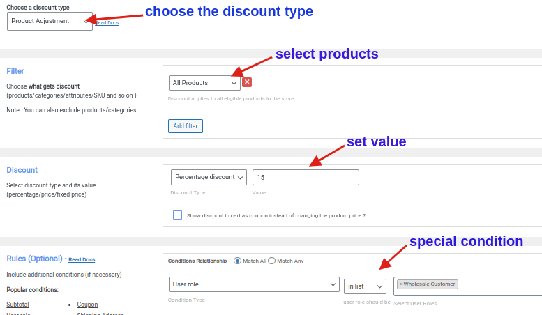Open the User role condition type dropdown
Screen dimensions: 542x315
click(x=254, y=285)
